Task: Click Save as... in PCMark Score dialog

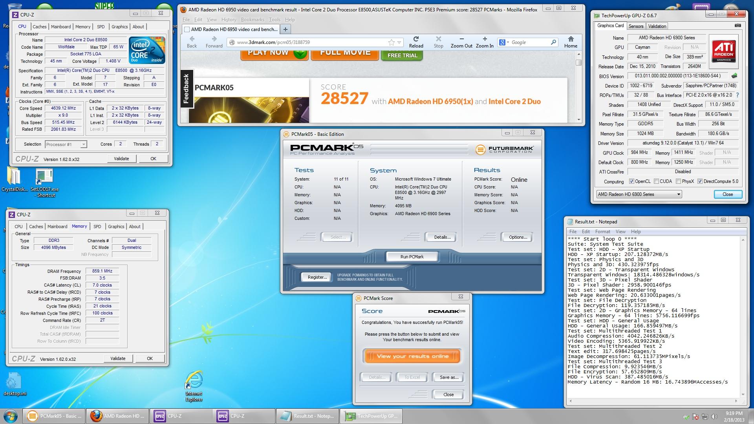Action: 449,377
